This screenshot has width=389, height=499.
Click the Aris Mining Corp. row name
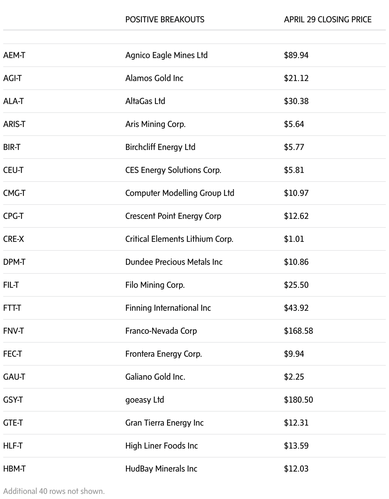coord(155,124)
